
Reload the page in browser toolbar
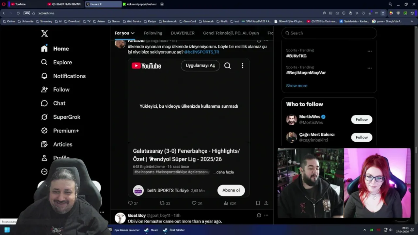(18, 13)
